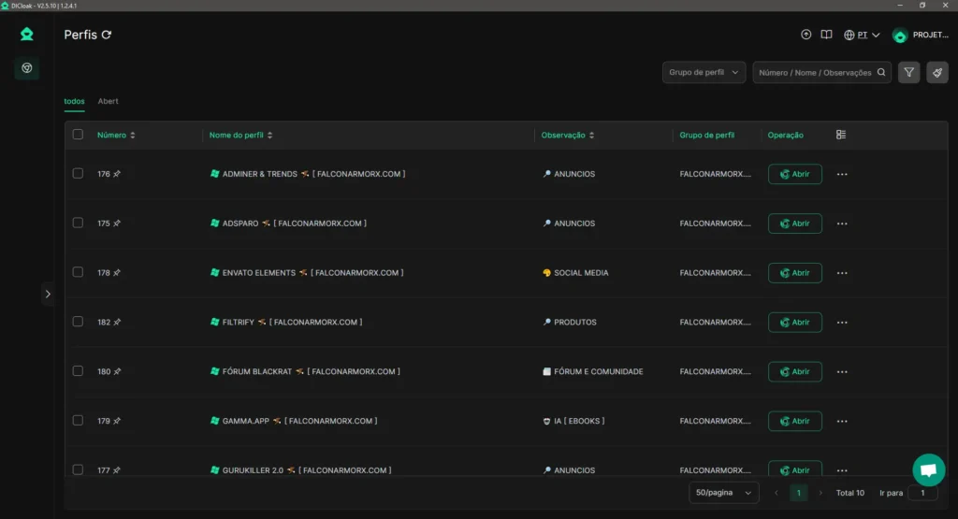Open the 50/pagina page size dropdown
Image resolution: width=958 pixels, height=519 pixels.
(723, 493)
